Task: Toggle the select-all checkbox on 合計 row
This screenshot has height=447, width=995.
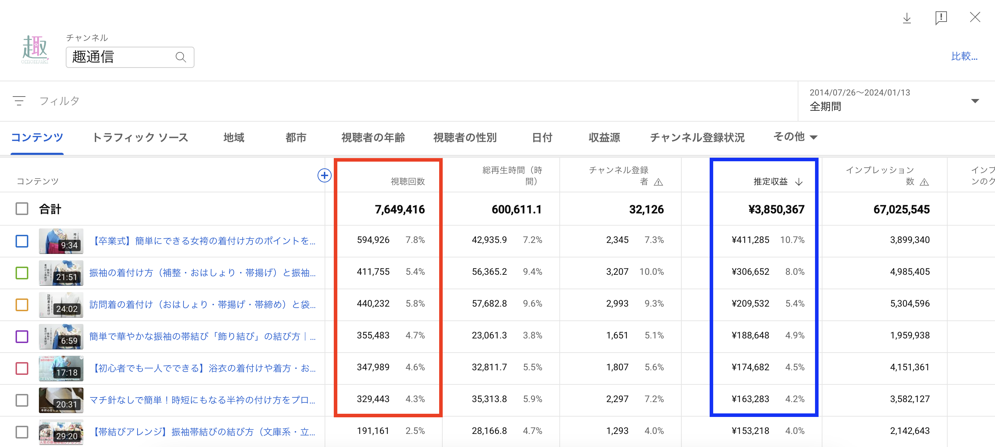Action: tap(22, 209)
